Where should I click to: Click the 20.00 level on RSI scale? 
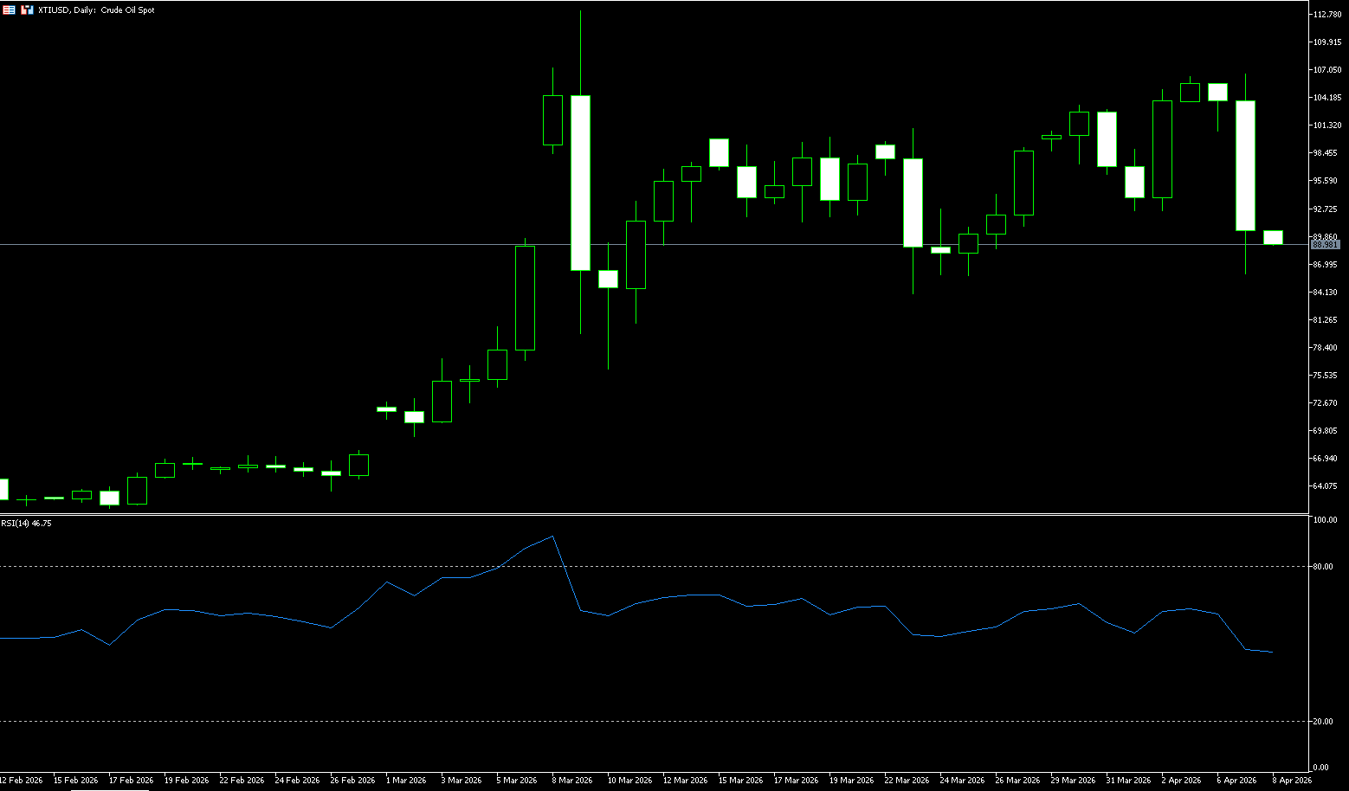pos(1322,722)
